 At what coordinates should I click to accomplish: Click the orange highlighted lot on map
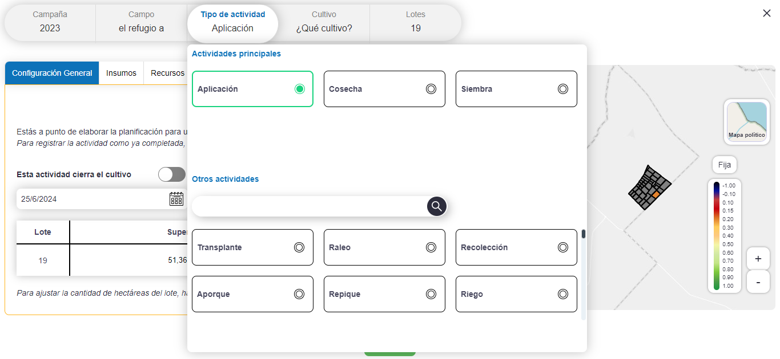coord(656,195)
